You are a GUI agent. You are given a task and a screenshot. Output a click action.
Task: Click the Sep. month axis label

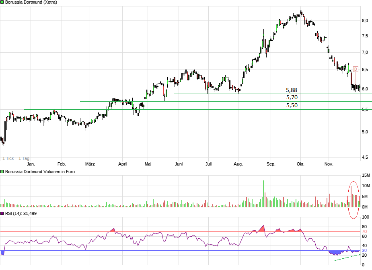click(x=271, y=164)
